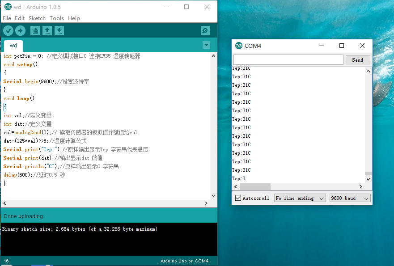Viewport: 394px width, 266px height.
Task: Click the 'Serial.print("Tep:");' line
Action: 76,149
